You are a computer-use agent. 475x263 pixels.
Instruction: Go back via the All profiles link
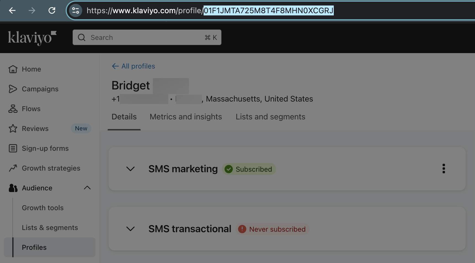[133, 66]
